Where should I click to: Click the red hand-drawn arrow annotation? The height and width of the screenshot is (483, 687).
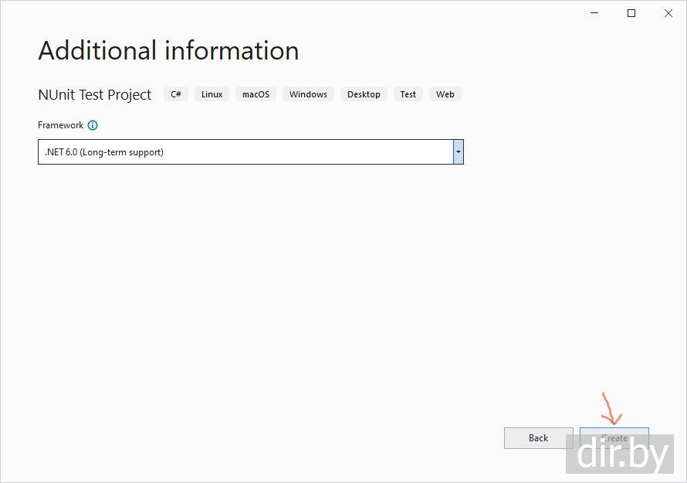[x=611, y=410]
